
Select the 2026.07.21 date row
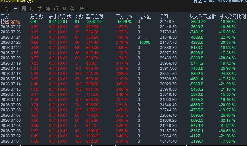point(11,53)
